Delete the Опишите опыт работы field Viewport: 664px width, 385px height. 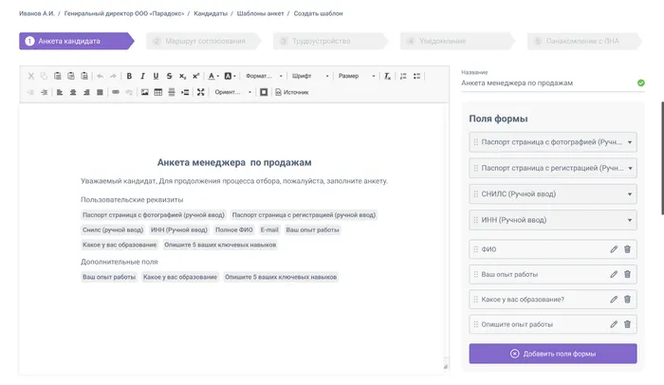(x=627, y=324)
